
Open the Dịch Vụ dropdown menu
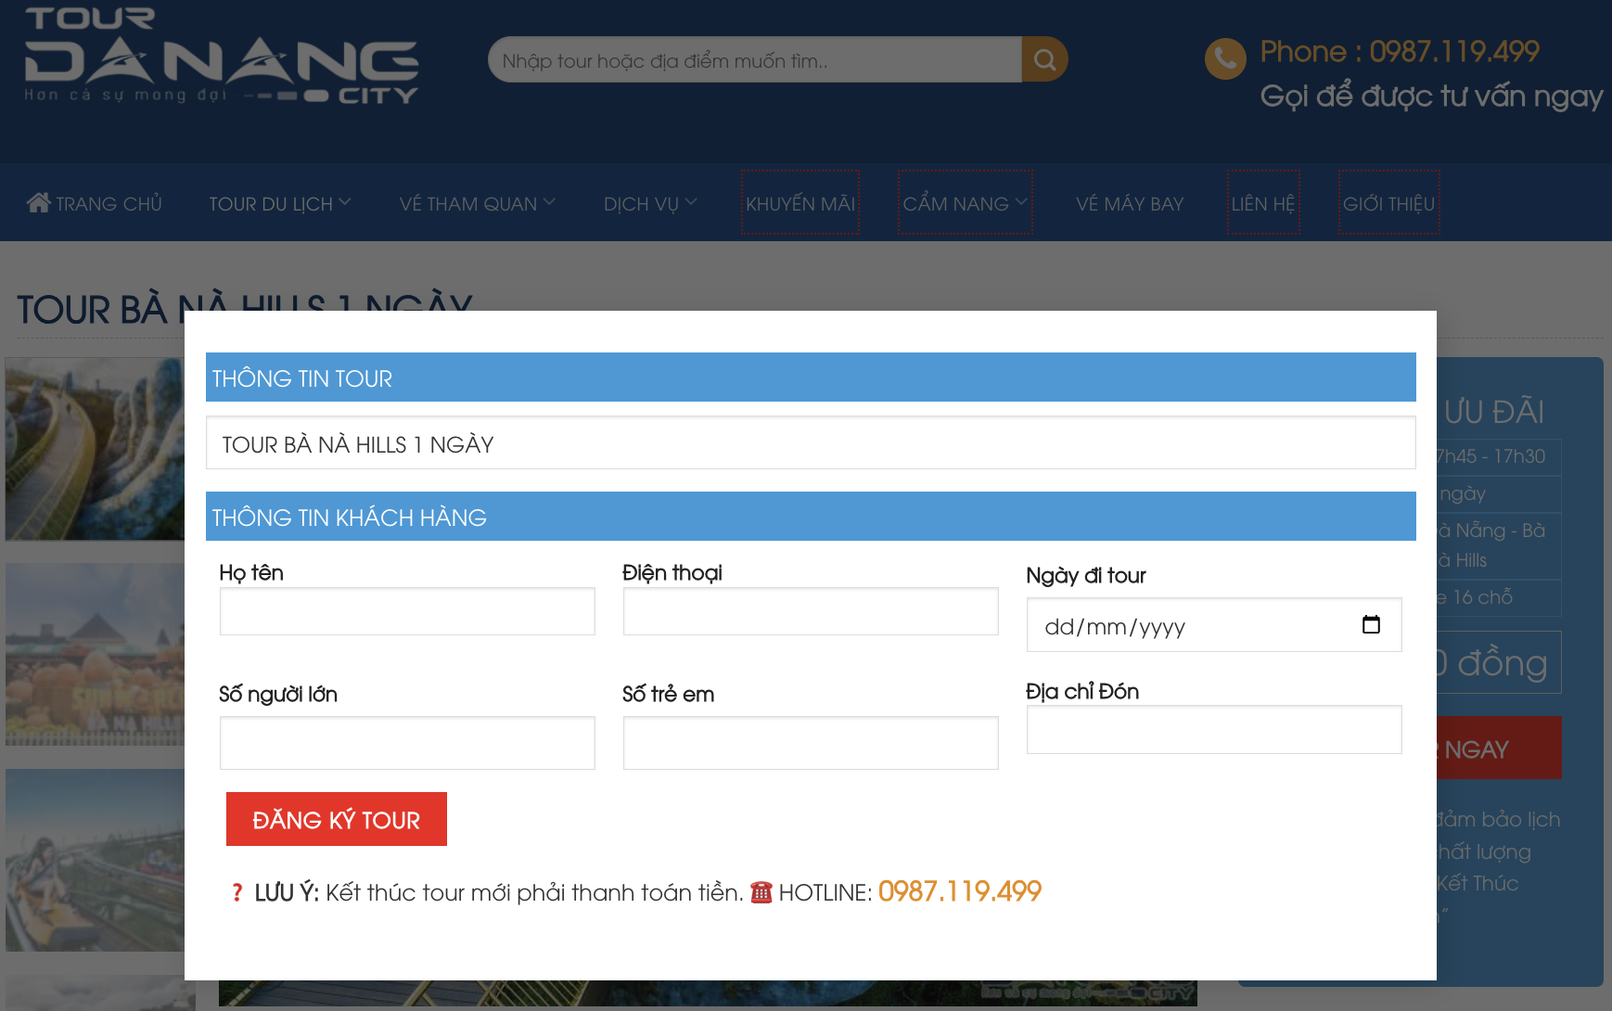click(649, 203)
